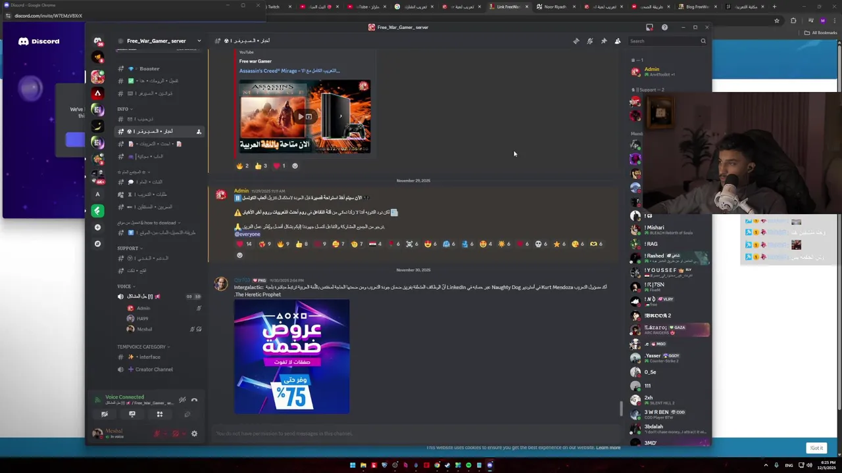Click the fire reaction with count 2
The image size is (842, 473).
tap(242, 166)
